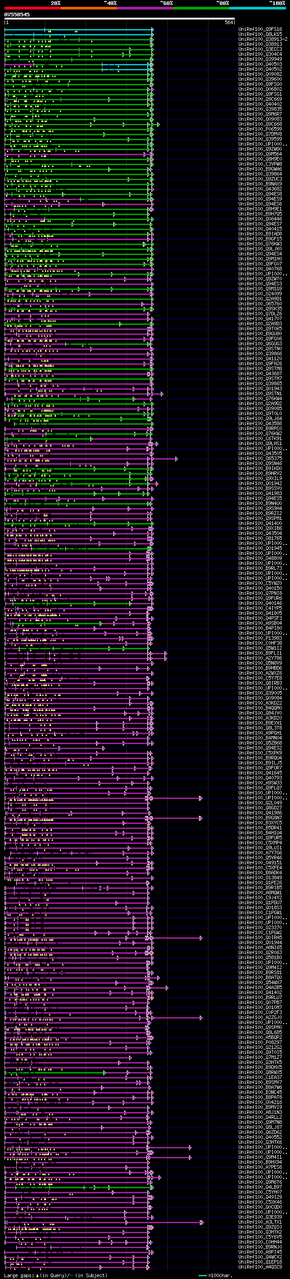Select label UniRef100_Q9ZUC3
The width and height of the screenshot is (290, 1279).
tap(260, 179)
